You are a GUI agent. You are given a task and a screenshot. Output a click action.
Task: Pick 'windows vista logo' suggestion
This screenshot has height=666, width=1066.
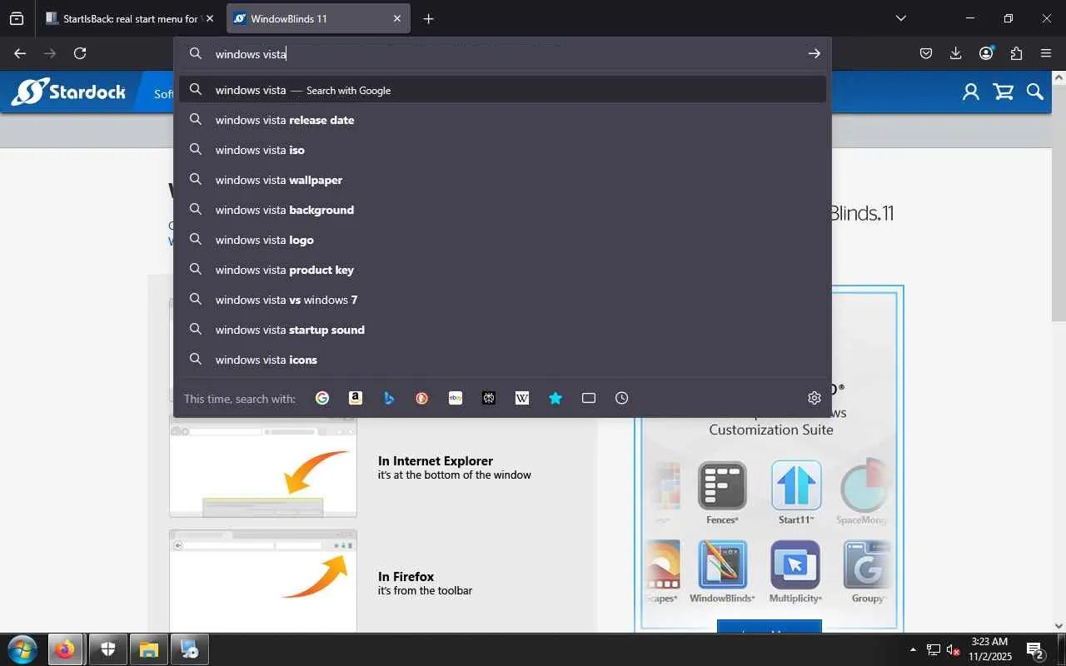pyautogui.click(x=502, y=240)
